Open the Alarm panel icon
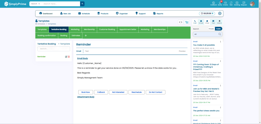The width and height of the screenshot is (261, 124). point(219,22)
